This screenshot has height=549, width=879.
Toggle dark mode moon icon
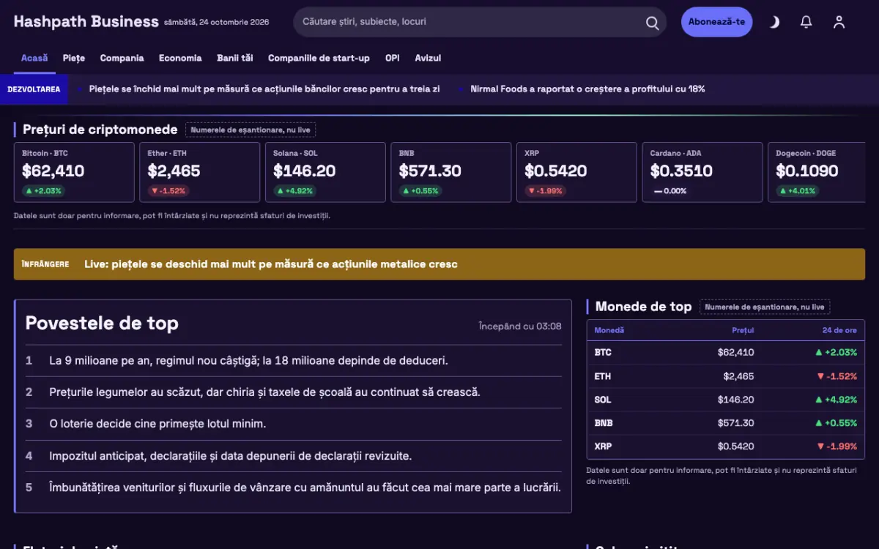(774, 22)
